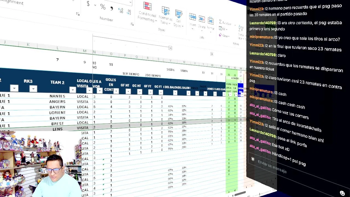Select column K header

28,45
